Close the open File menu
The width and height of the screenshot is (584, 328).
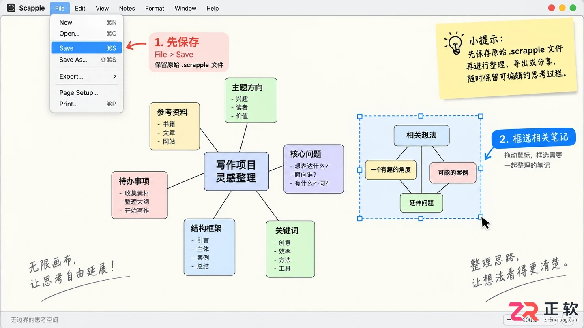click(x=60, y=8)
